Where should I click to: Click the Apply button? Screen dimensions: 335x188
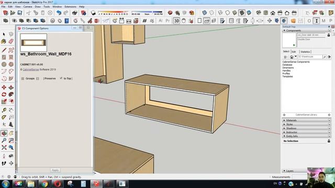[55, 170]
